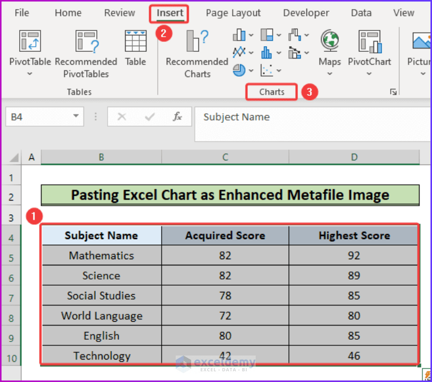This screenshot has height=382, width=432.
Task: Expand the Maps dropdown arrow
Action: tap(330, 74)
